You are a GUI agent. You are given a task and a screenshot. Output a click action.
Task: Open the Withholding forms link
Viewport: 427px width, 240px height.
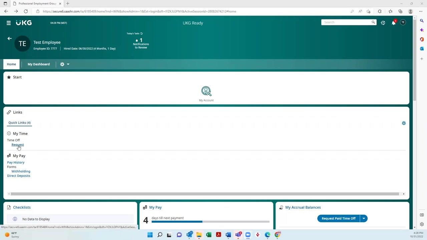point(21,171)
